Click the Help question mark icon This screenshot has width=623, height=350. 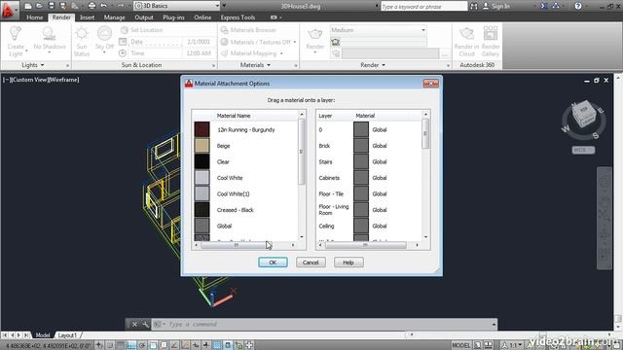578,6
